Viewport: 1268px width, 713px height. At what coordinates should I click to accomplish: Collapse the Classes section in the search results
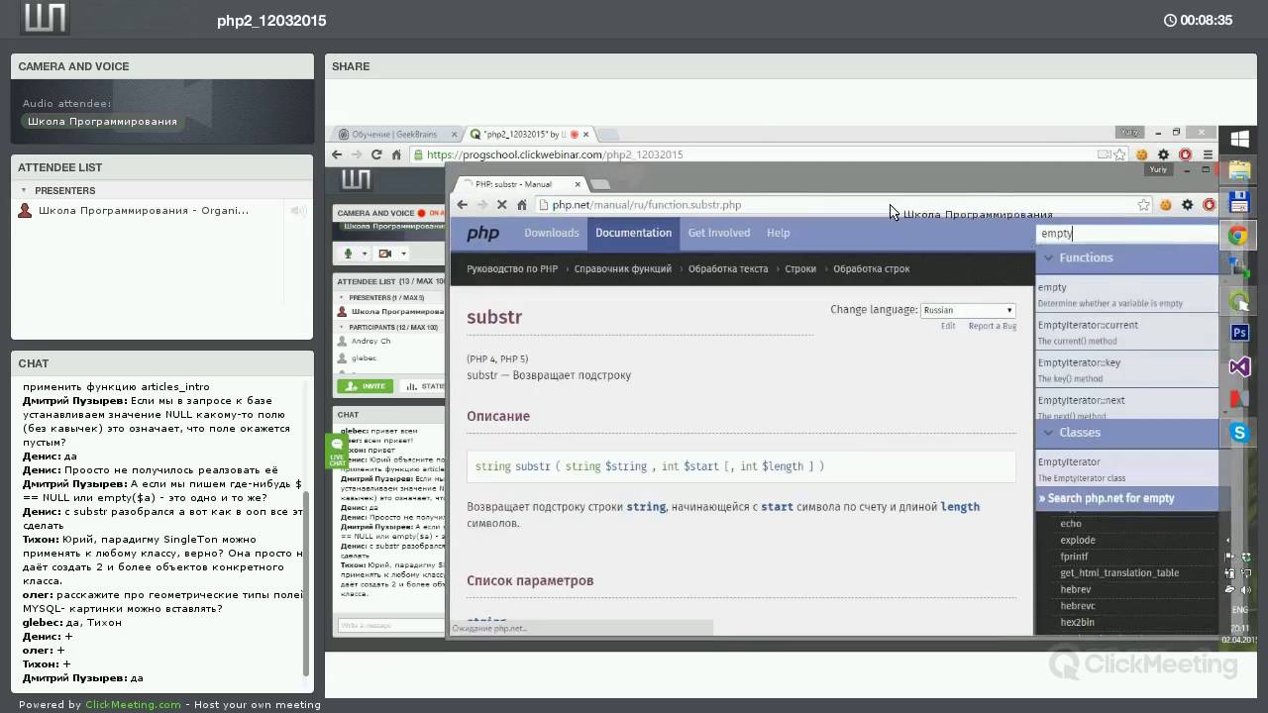coord(1049,433)
